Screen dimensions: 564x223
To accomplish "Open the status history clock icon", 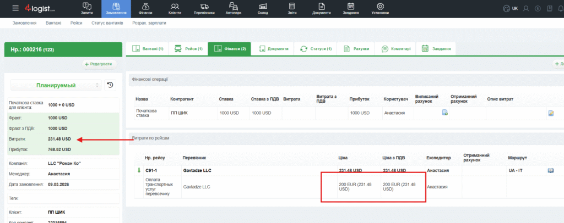I will click(x=110, y=85).
